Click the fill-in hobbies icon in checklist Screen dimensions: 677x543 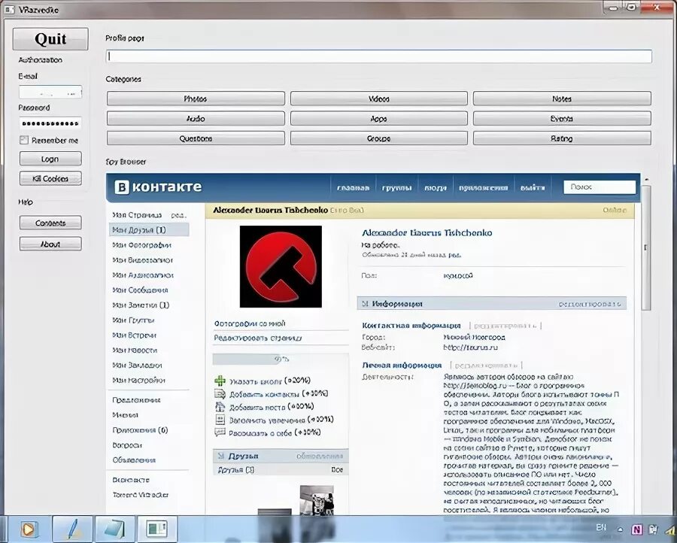click(x=220, y=420)
